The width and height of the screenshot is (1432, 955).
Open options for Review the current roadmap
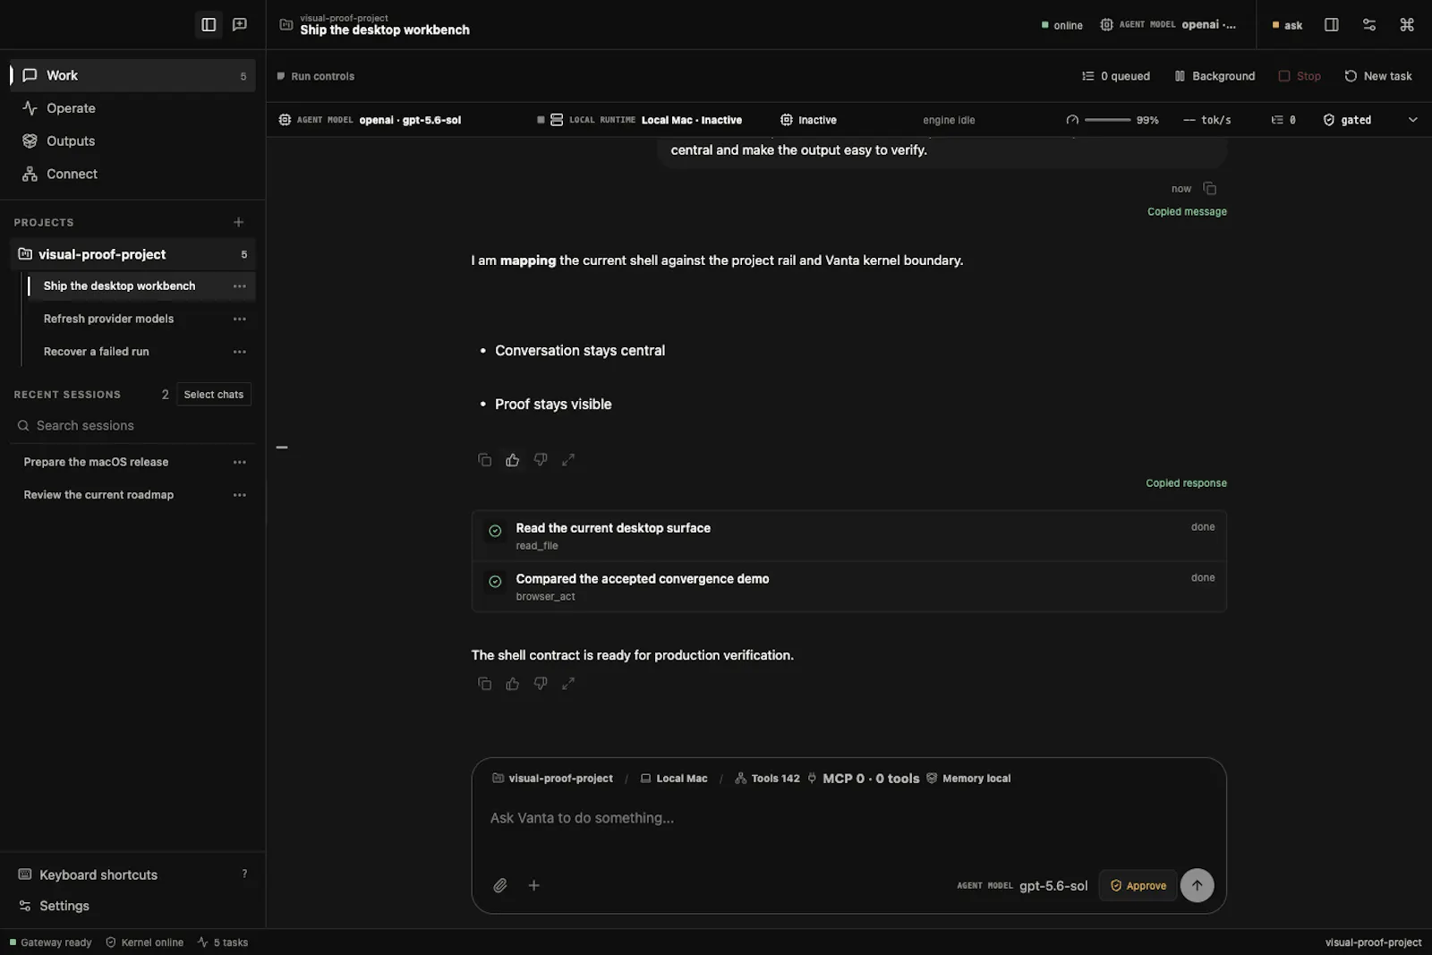pos(240,495)
